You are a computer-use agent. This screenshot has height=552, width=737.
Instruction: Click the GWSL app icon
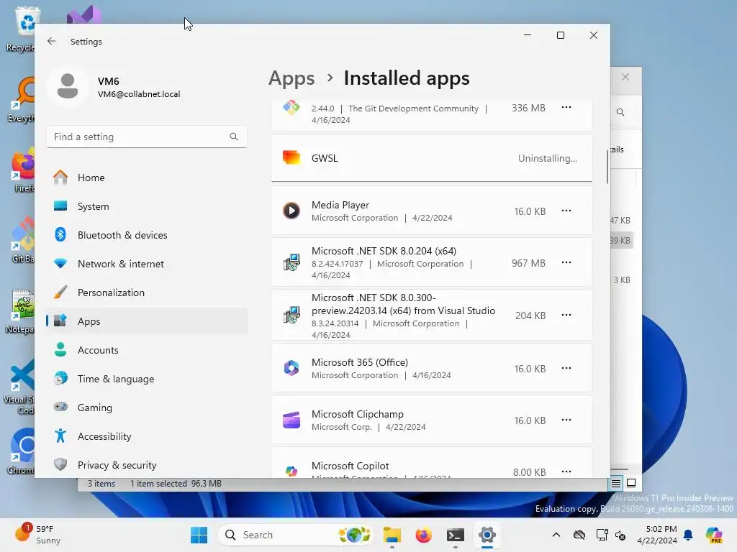click(291, 157)
